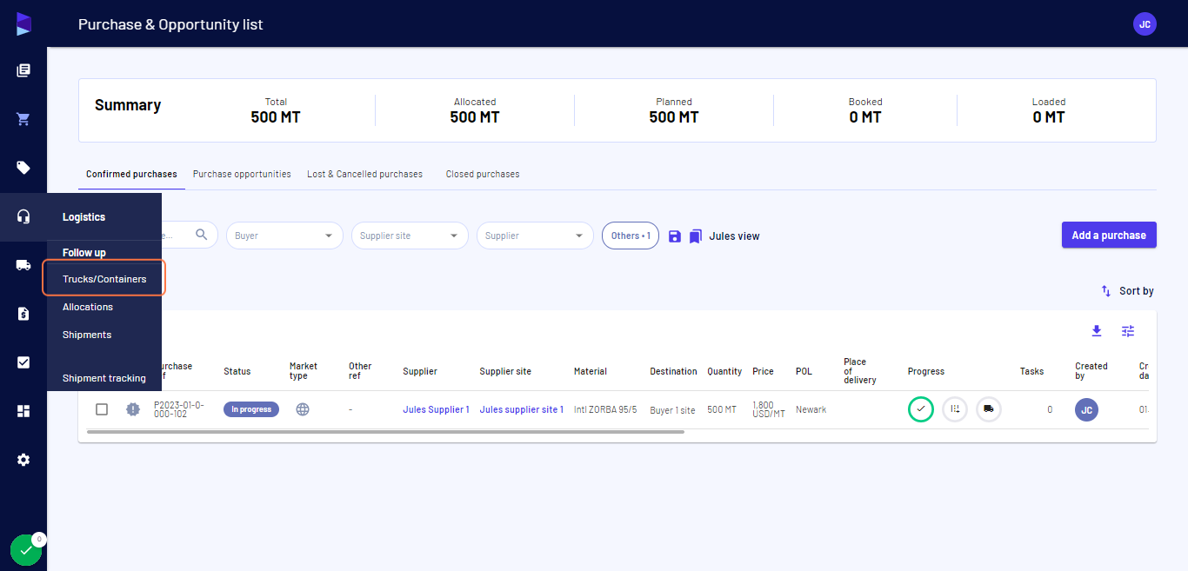Click the alert badge icon in purchase row

click(132, 409)
